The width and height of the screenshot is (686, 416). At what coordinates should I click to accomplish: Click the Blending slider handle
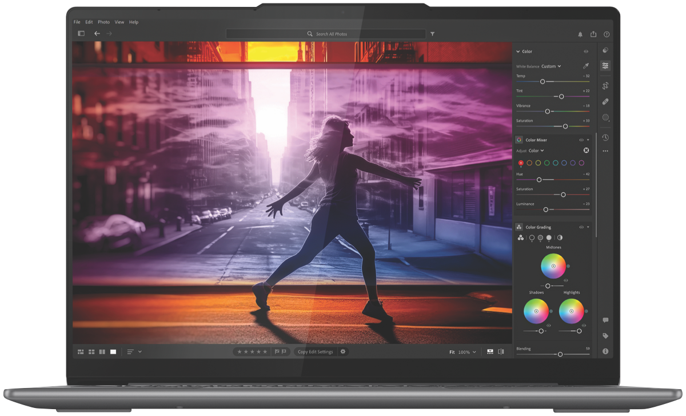pyautogui.click(x=560, y=355)
